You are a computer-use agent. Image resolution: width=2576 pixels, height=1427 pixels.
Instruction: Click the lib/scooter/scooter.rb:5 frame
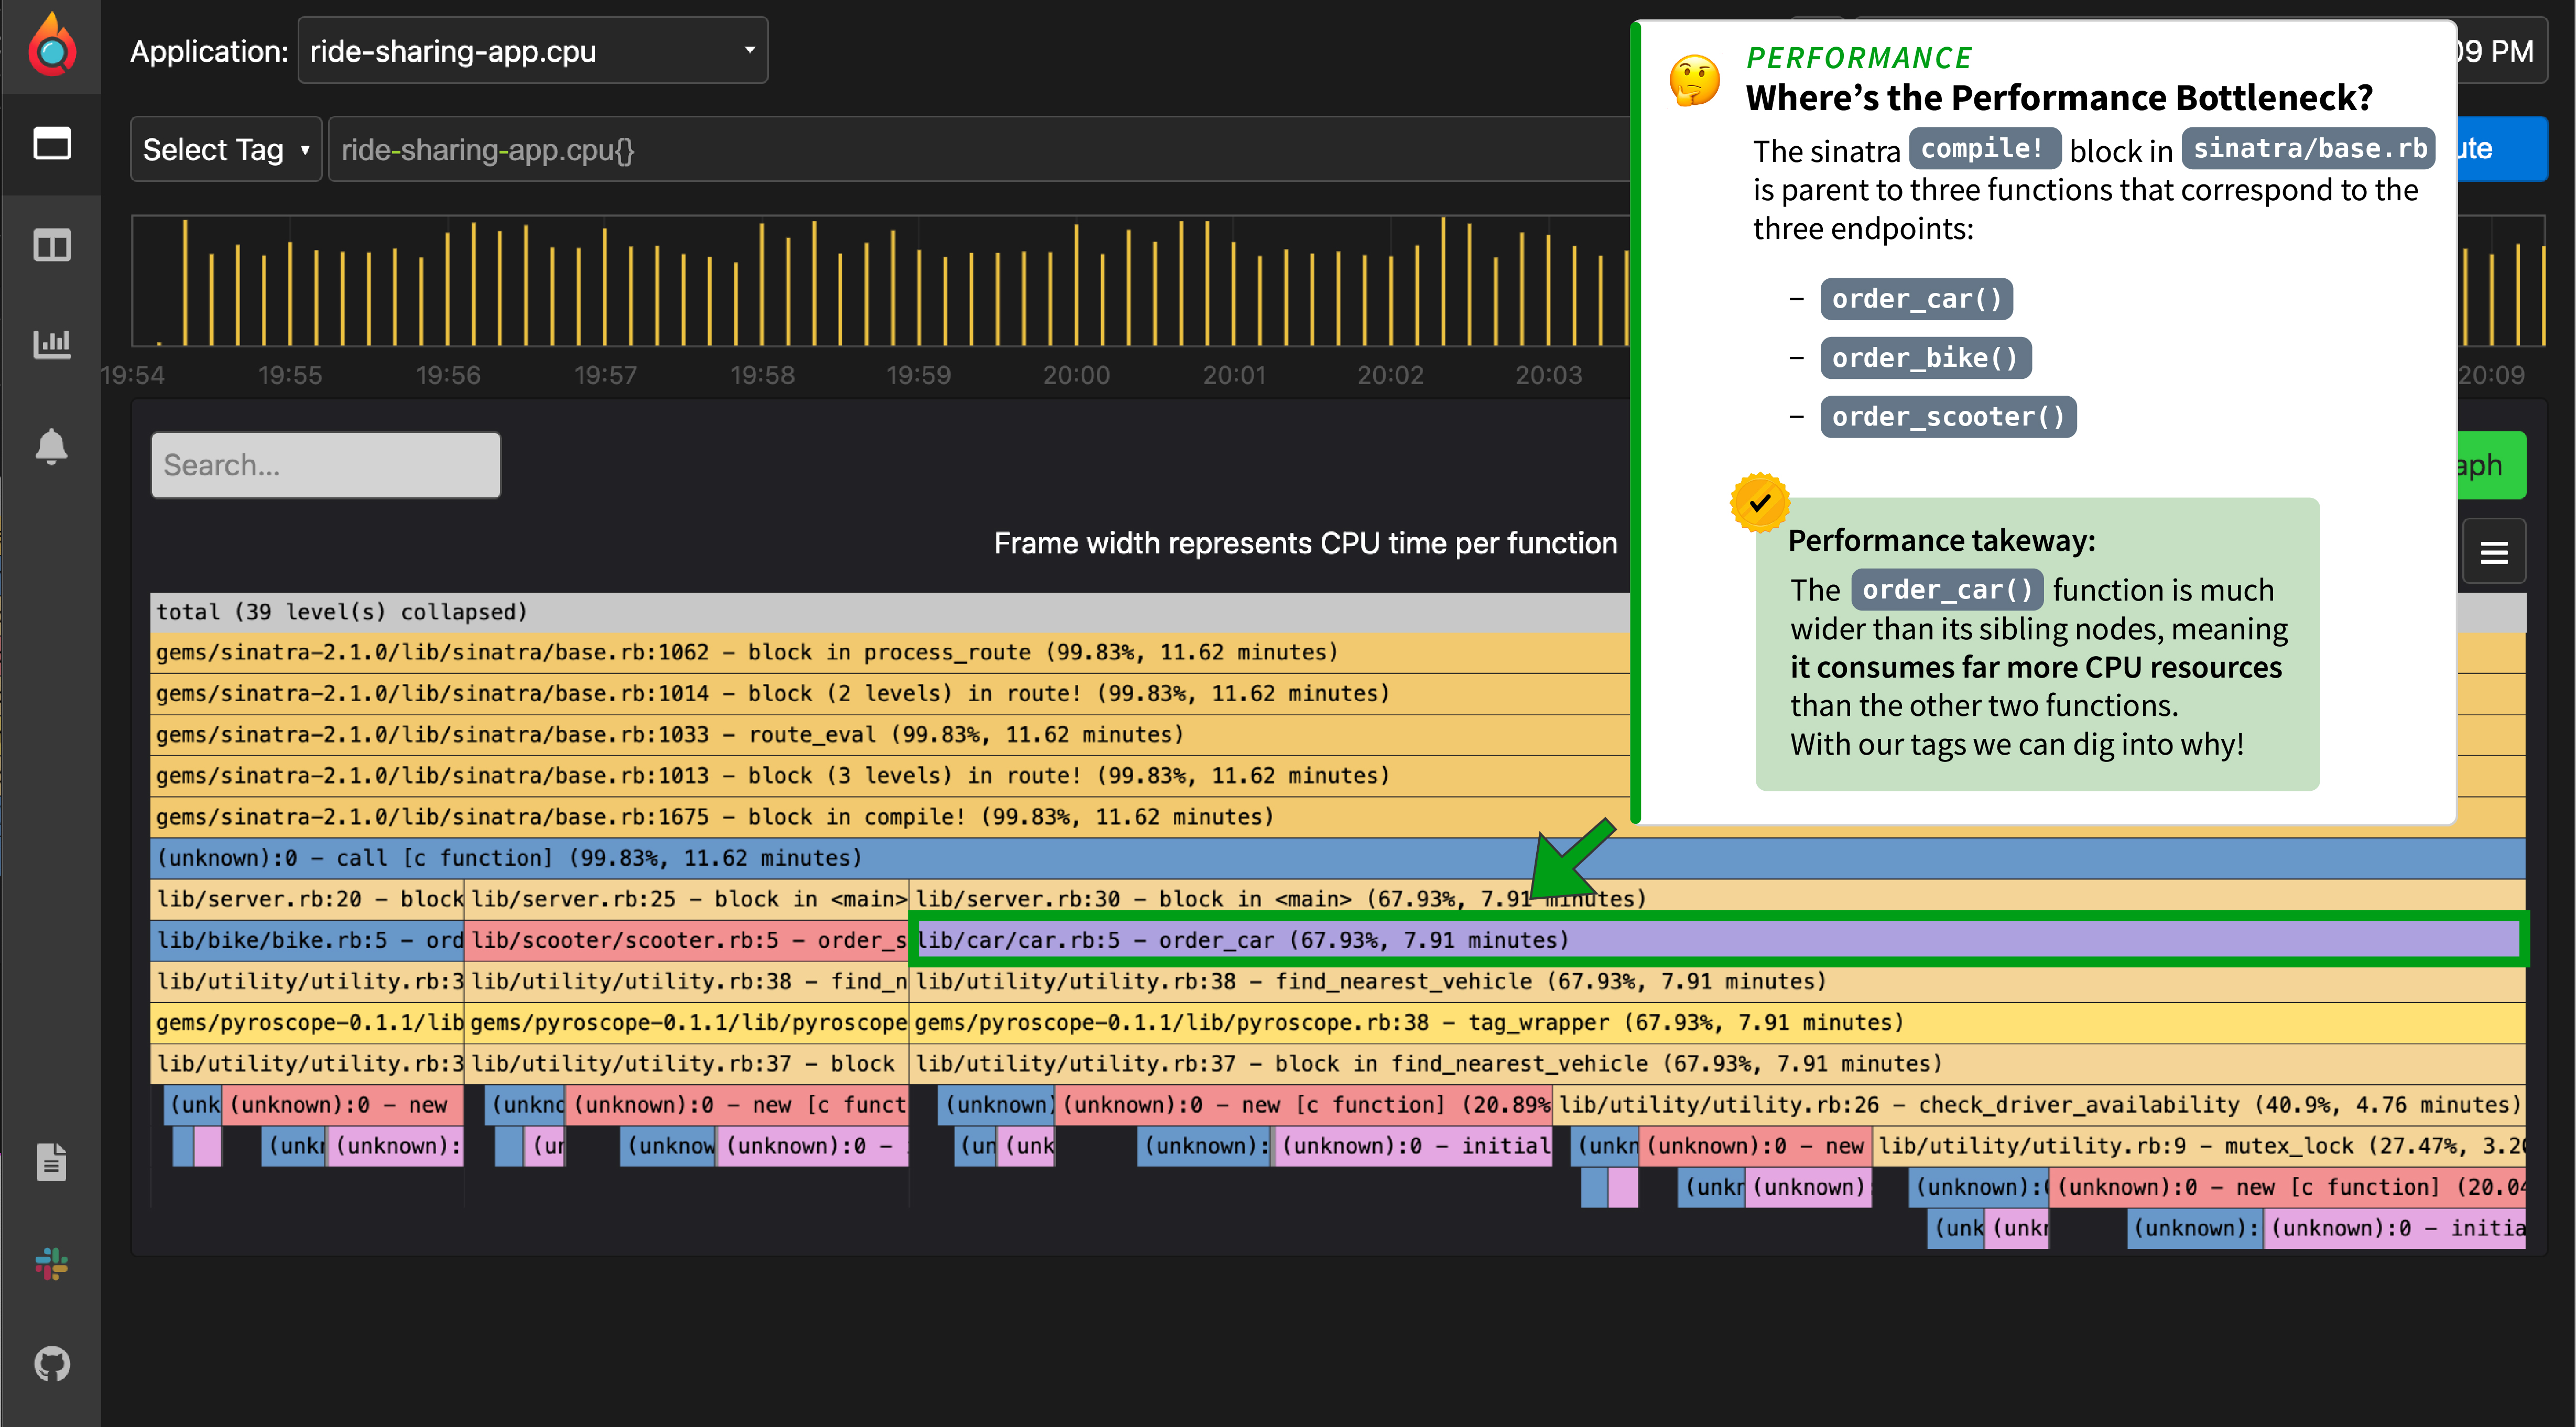coord(688,940)
